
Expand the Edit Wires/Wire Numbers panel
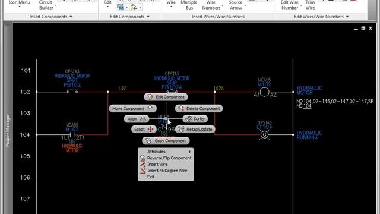point(321,17)
